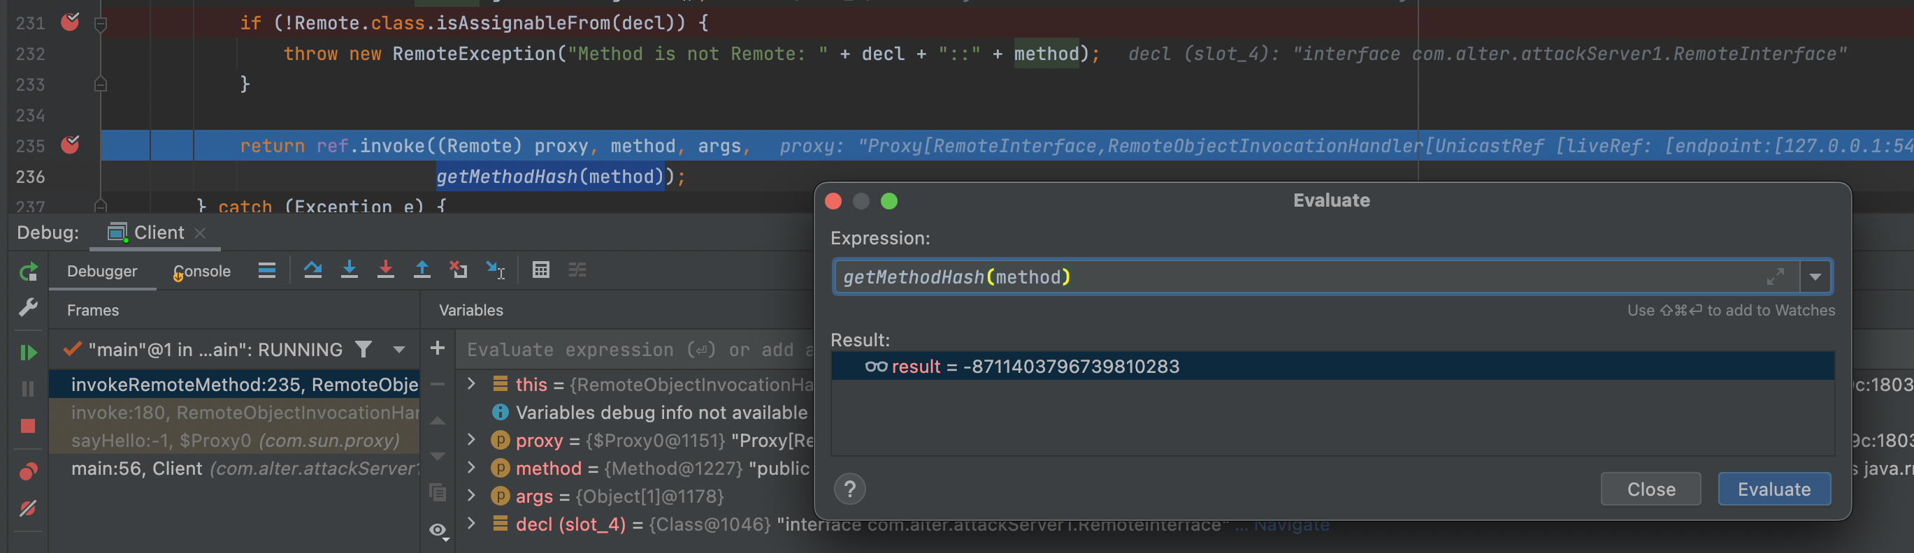Click the Force Step Into icon

tap(386, 270)
